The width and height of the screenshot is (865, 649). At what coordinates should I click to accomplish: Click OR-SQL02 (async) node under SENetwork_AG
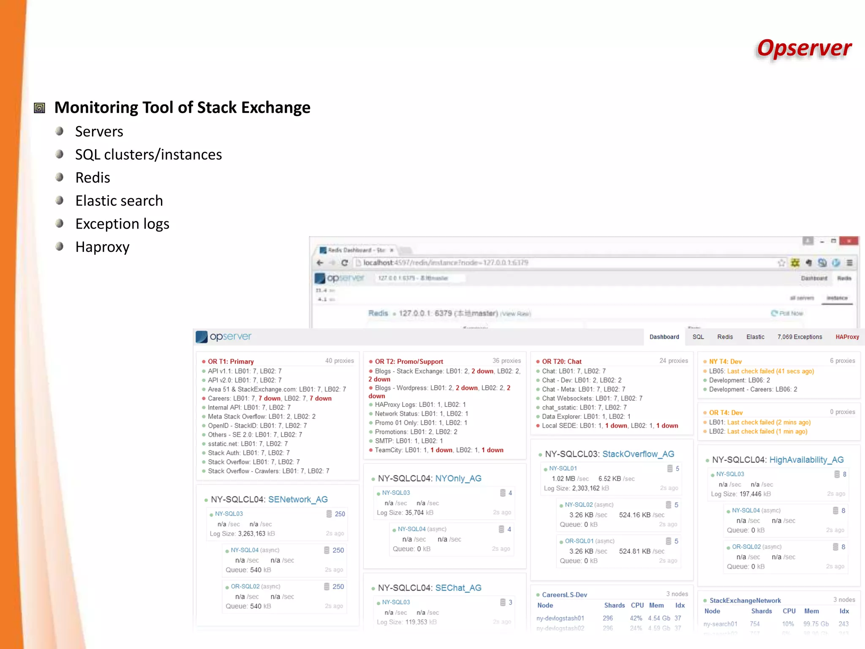tap(256, 586)
